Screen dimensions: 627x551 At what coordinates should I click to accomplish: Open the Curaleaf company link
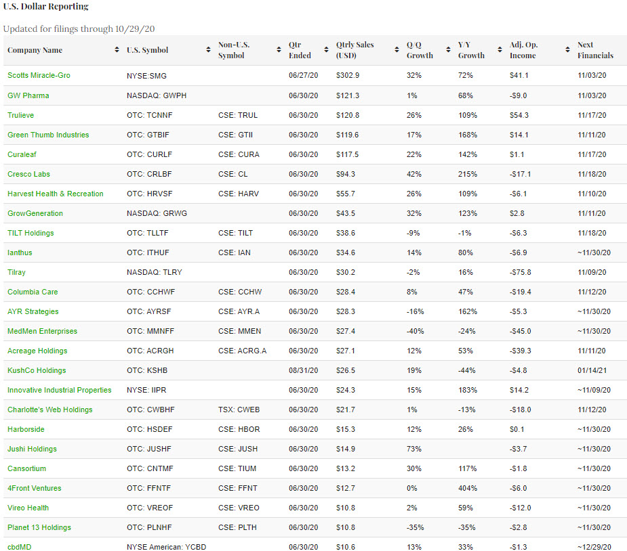coord(22,154)
